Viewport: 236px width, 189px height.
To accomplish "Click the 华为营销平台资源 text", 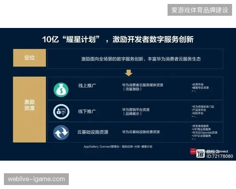I will pos(136,109).
